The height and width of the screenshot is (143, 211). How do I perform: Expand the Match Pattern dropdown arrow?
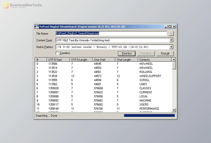[171, 47]
